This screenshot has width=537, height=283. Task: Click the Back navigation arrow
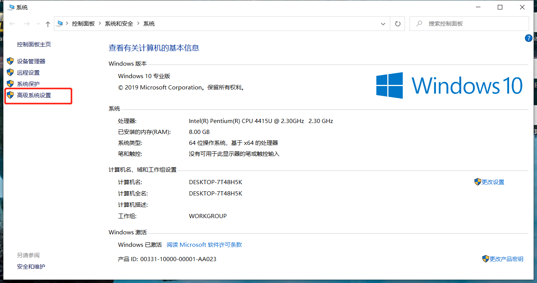coord(12,24)
